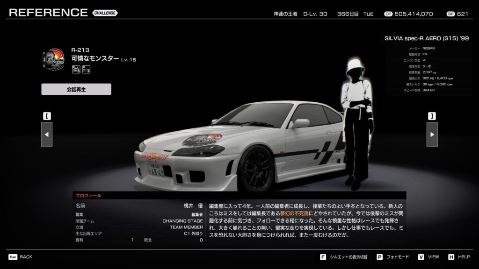Image resolution: width=479 pixels, height=269 pixels.
Task: Click the second skill icon under rival name
Action: pyautogui.click(x=86, y=70)
